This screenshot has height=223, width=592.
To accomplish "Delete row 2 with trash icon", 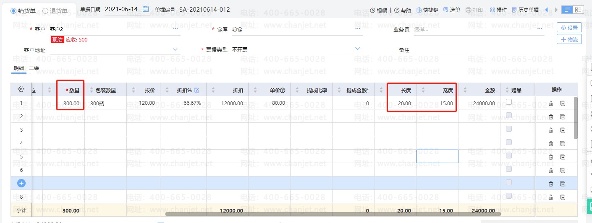I will (551, 117).
